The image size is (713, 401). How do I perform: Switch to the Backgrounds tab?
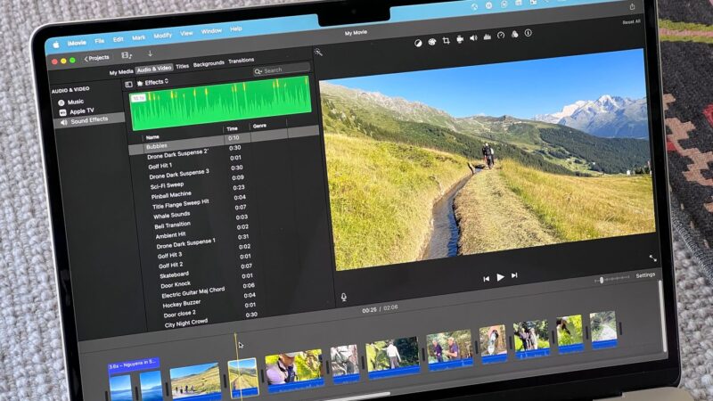click(209, 64)
